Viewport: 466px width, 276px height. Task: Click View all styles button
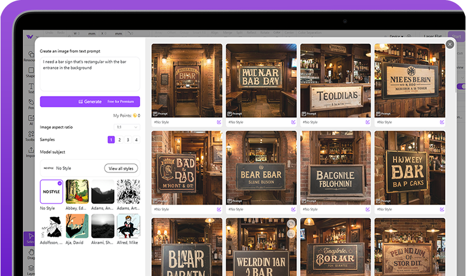[x=121, y=168]
